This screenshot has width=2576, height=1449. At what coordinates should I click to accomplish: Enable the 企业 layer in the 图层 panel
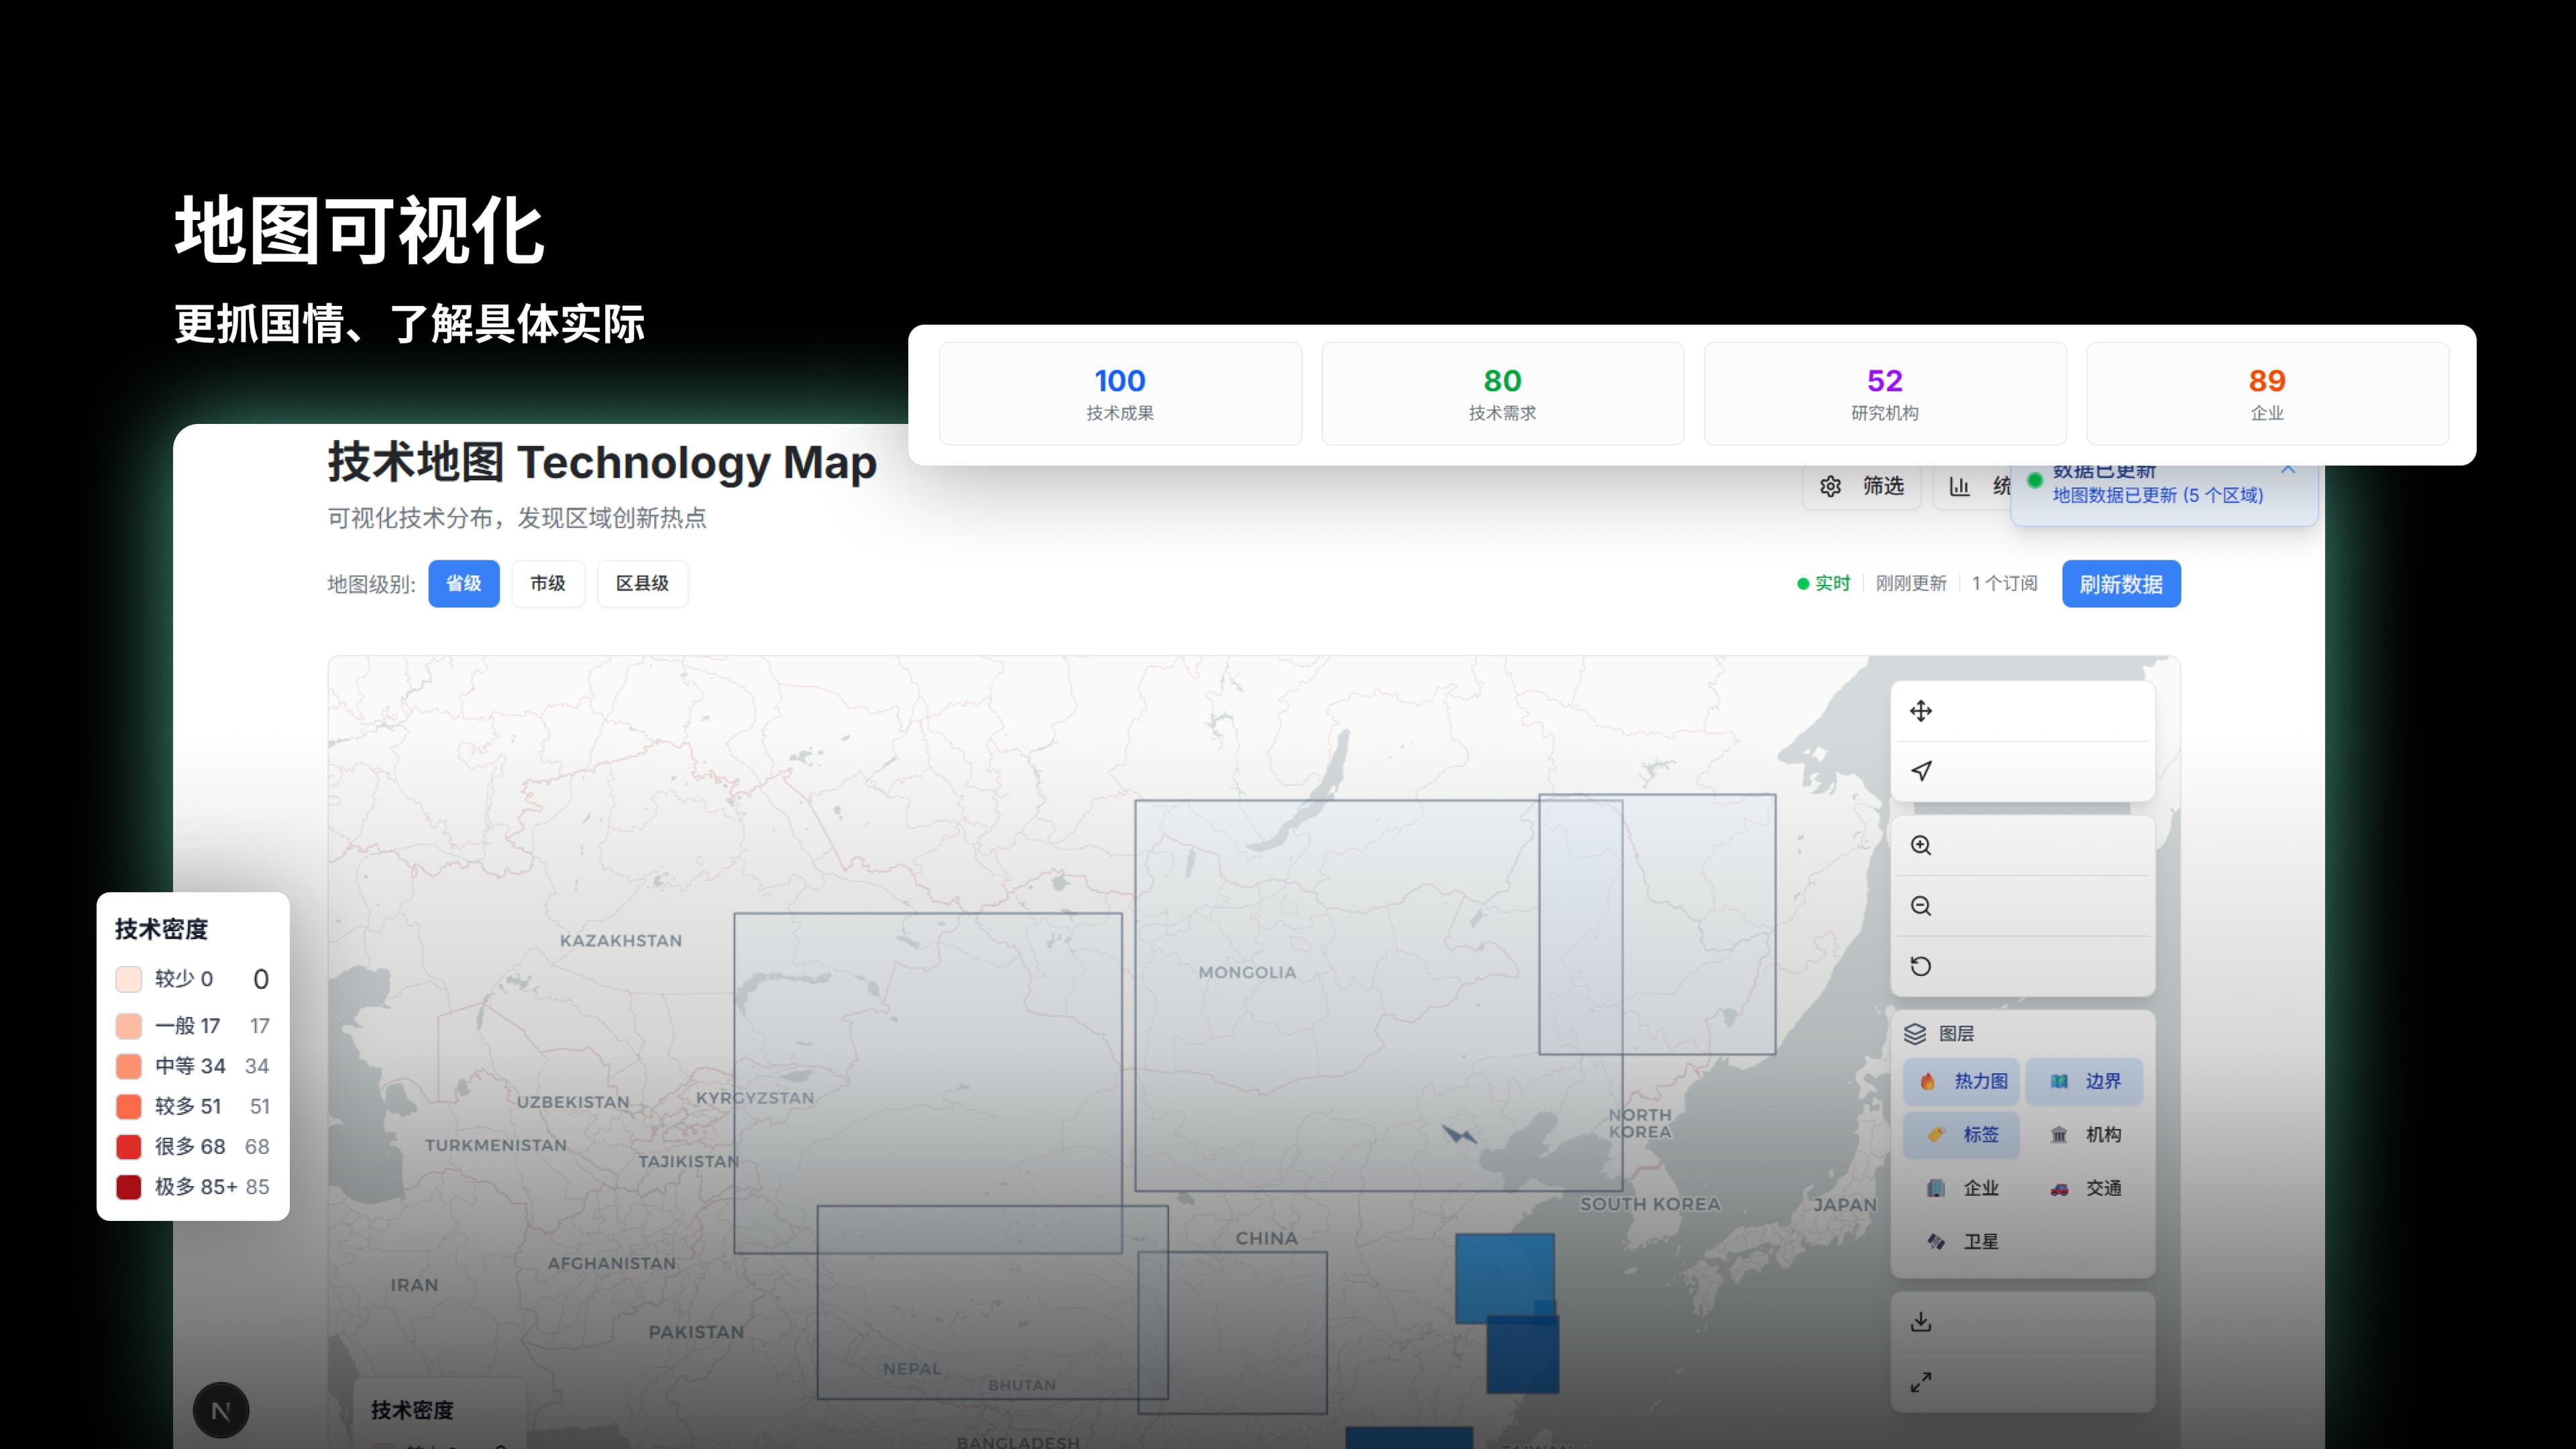click(x=1961, y=1188)
